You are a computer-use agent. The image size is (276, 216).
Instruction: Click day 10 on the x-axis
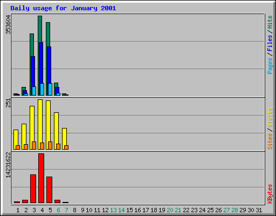coord(89,210)
